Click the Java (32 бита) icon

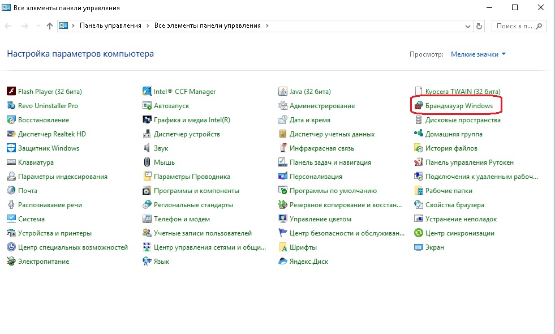(282, 91)
